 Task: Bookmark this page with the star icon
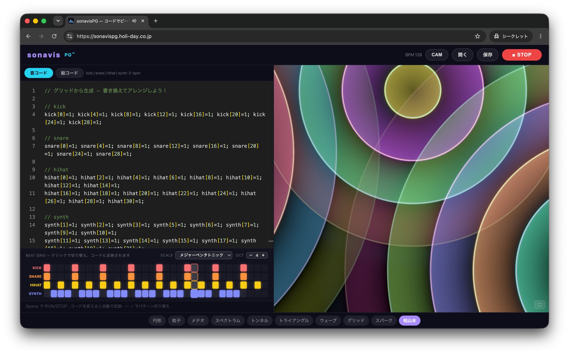coord(477,36)
